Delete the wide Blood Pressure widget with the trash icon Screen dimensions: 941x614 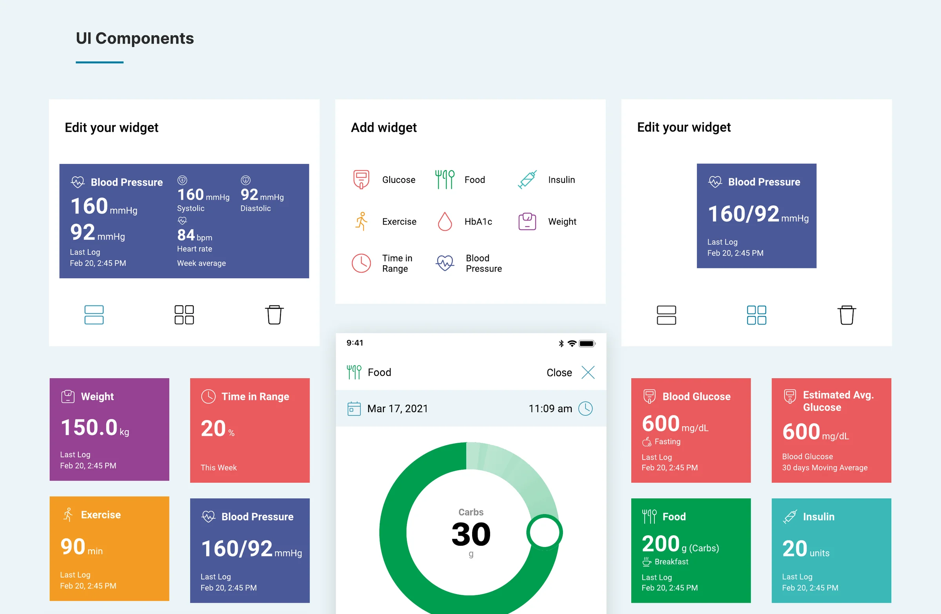pos(274,315)
